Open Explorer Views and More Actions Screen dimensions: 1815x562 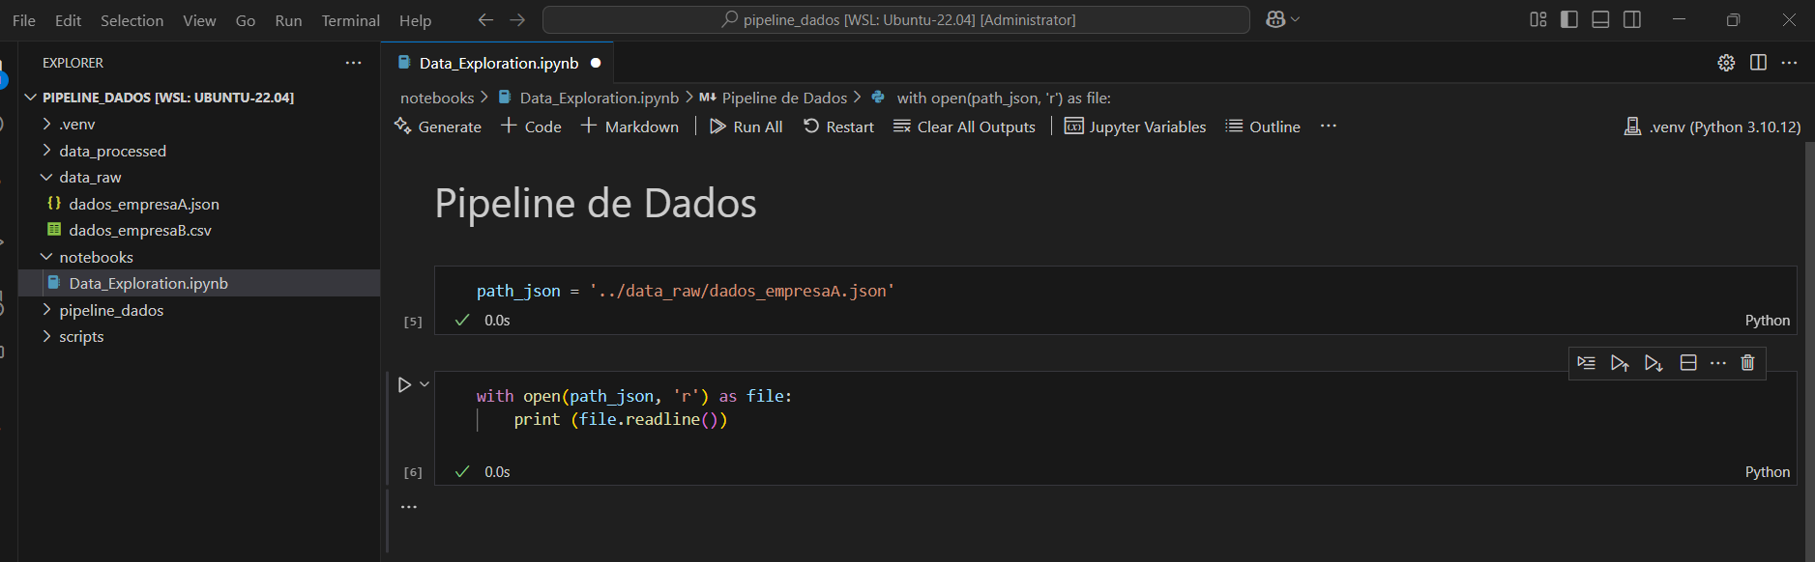(x=354, y=63)
